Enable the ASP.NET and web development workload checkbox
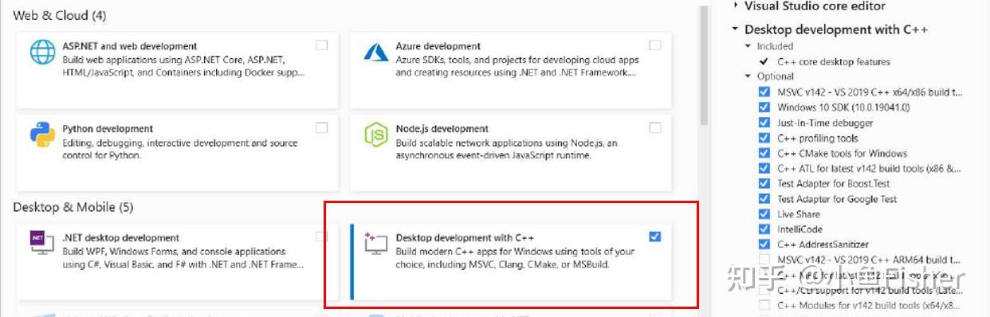The height and width of the screenshot is (317, 990). pos(321,45)
